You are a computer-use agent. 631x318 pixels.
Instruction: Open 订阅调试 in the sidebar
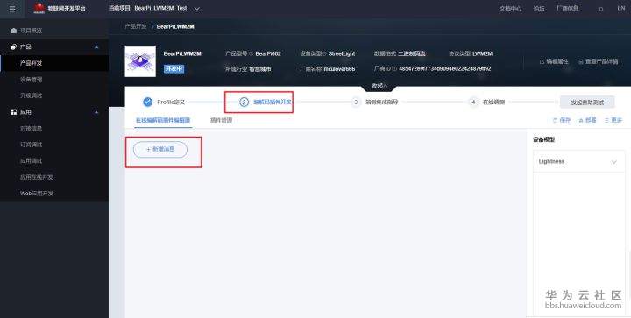31,145
